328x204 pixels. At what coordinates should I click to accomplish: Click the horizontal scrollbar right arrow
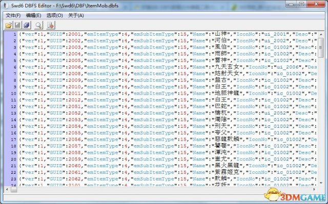(314, 189)
